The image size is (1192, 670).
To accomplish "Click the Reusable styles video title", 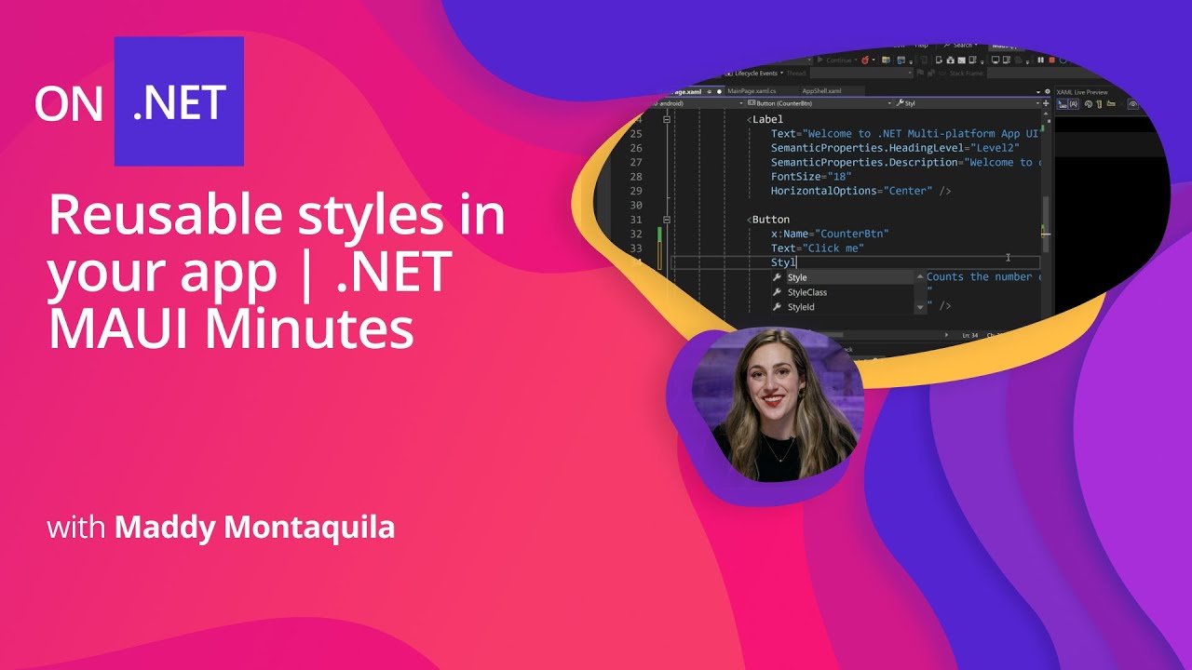I will click(277, 272).
